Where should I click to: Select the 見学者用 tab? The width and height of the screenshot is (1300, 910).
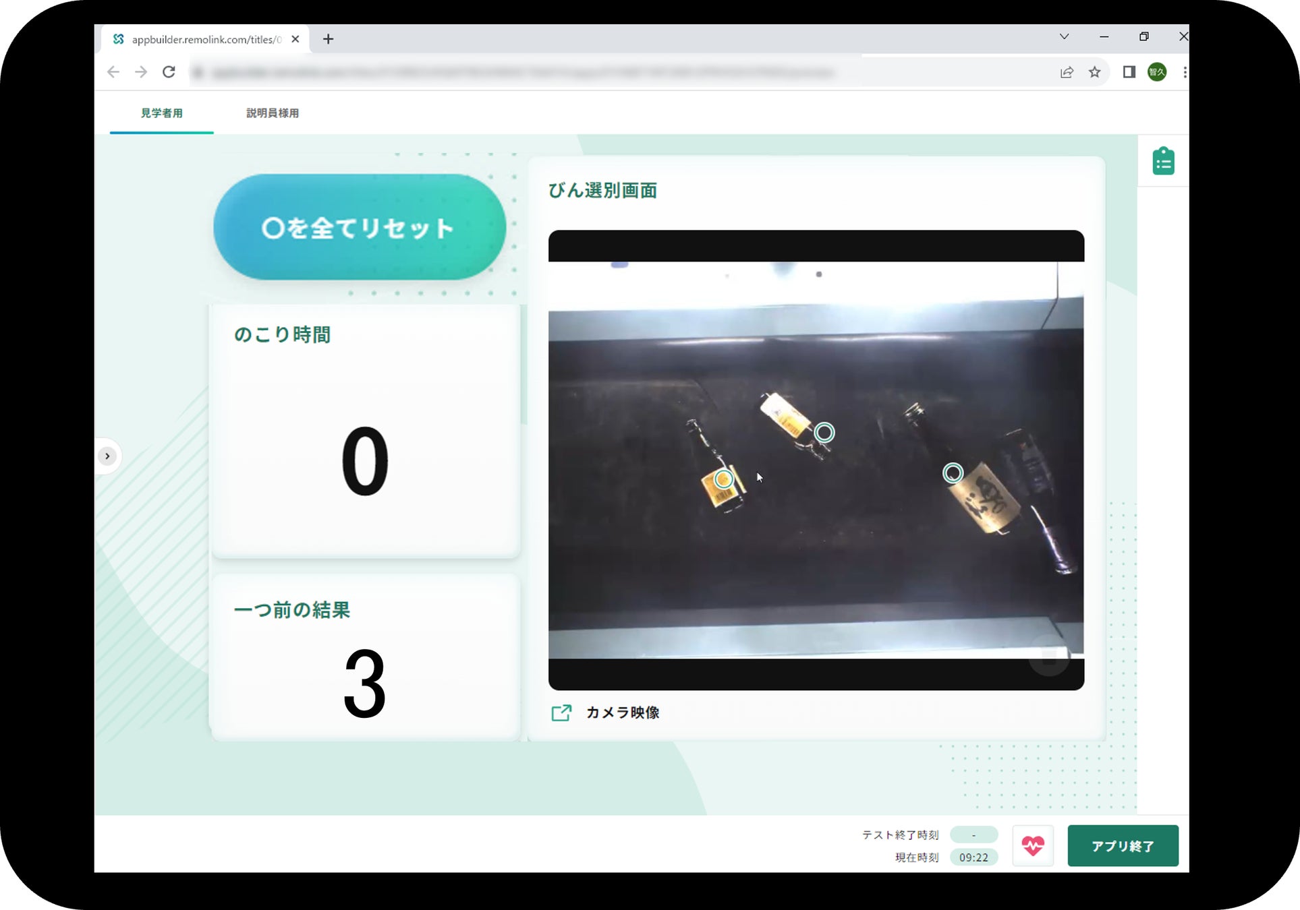point(161,113)
